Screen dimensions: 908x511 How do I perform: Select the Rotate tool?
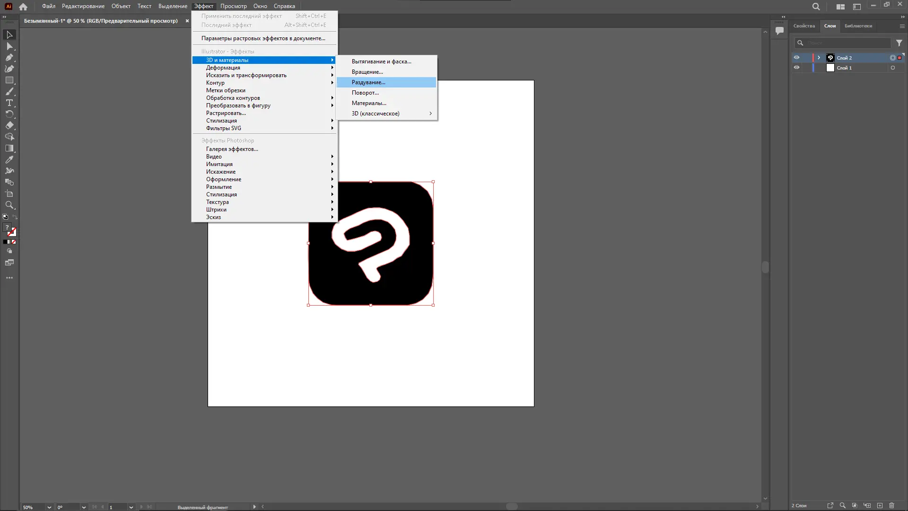(9, 114)
